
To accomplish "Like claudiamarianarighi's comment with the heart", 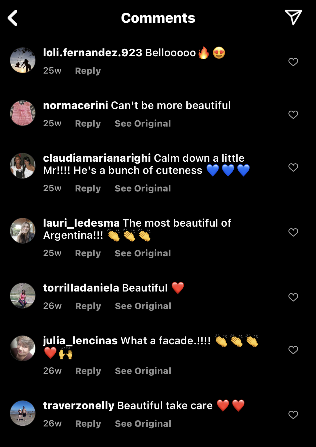I will tap(293, 167).
